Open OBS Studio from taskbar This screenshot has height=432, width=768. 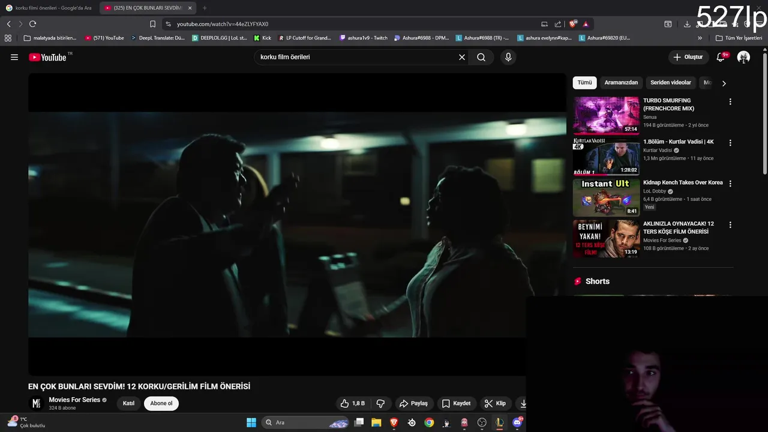coord(482,422)
